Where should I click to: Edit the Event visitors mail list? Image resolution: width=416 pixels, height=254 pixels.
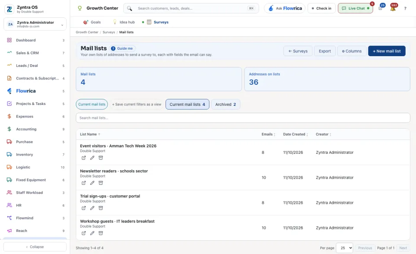click(x=92, y=158)
